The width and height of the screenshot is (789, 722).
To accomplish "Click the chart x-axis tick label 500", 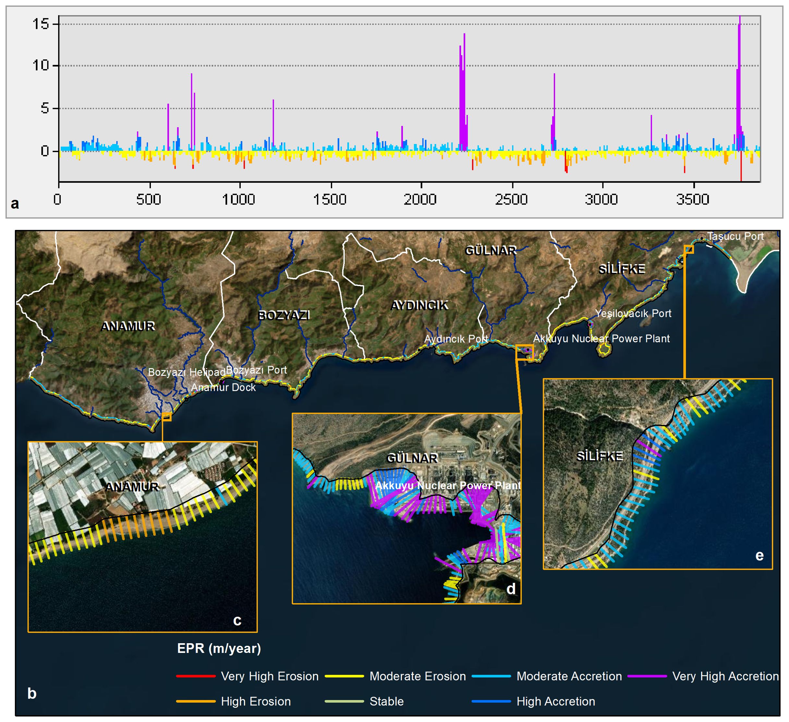I will (149, 199).
